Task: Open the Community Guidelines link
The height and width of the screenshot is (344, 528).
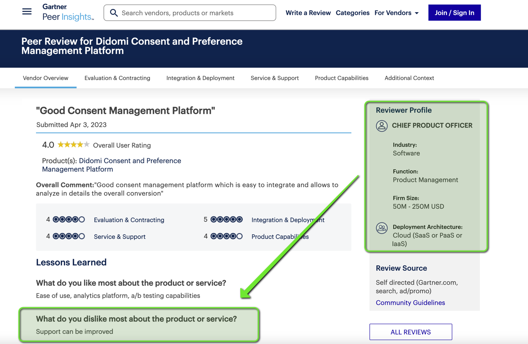Action: [410, 303]
